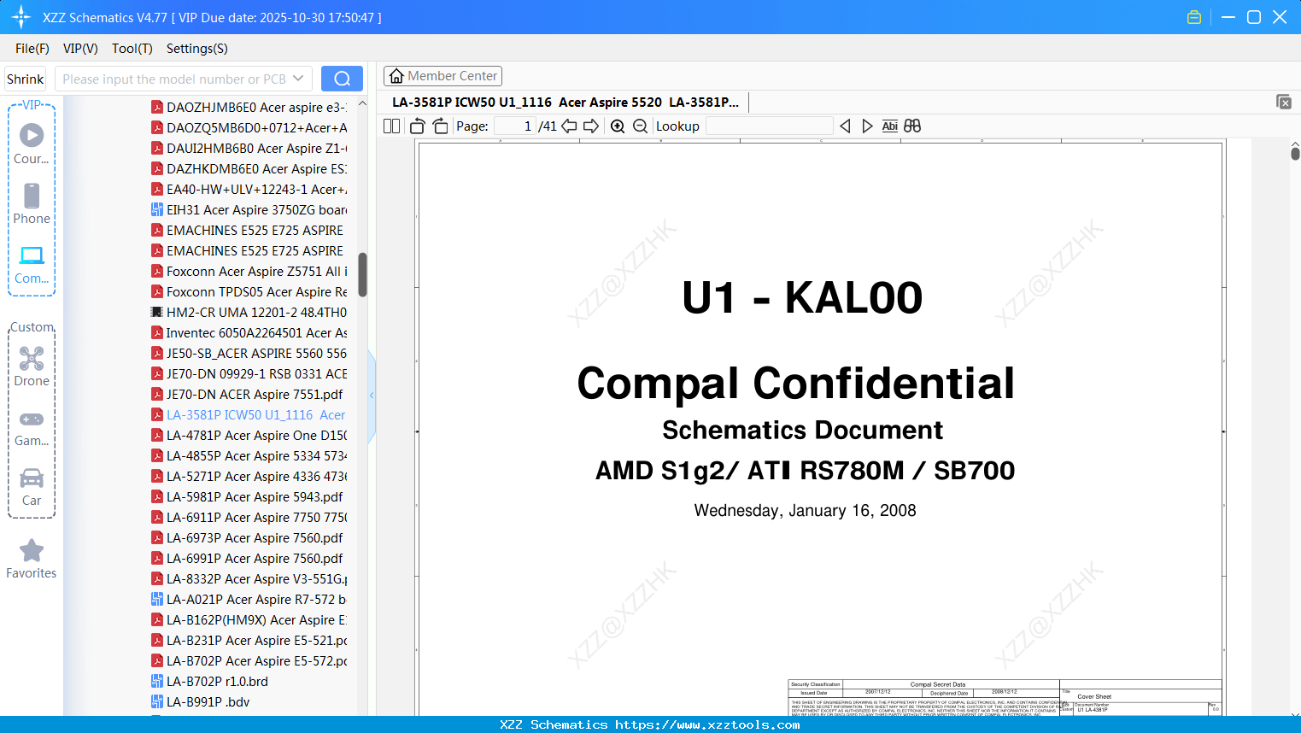Click the yellow VIP briefcase icon in title bar
Image resolution: width=1301 pixels, height=733 pixels.
tap(1194, 17)
